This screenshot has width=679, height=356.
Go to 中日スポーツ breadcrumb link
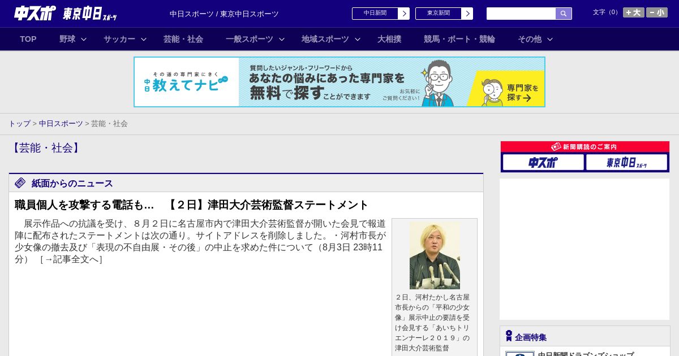(x=61, y=123)
